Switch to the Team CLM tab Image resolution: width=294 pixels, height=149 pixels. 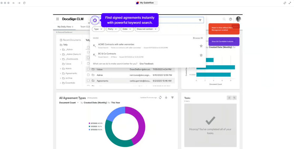(85, 27)
